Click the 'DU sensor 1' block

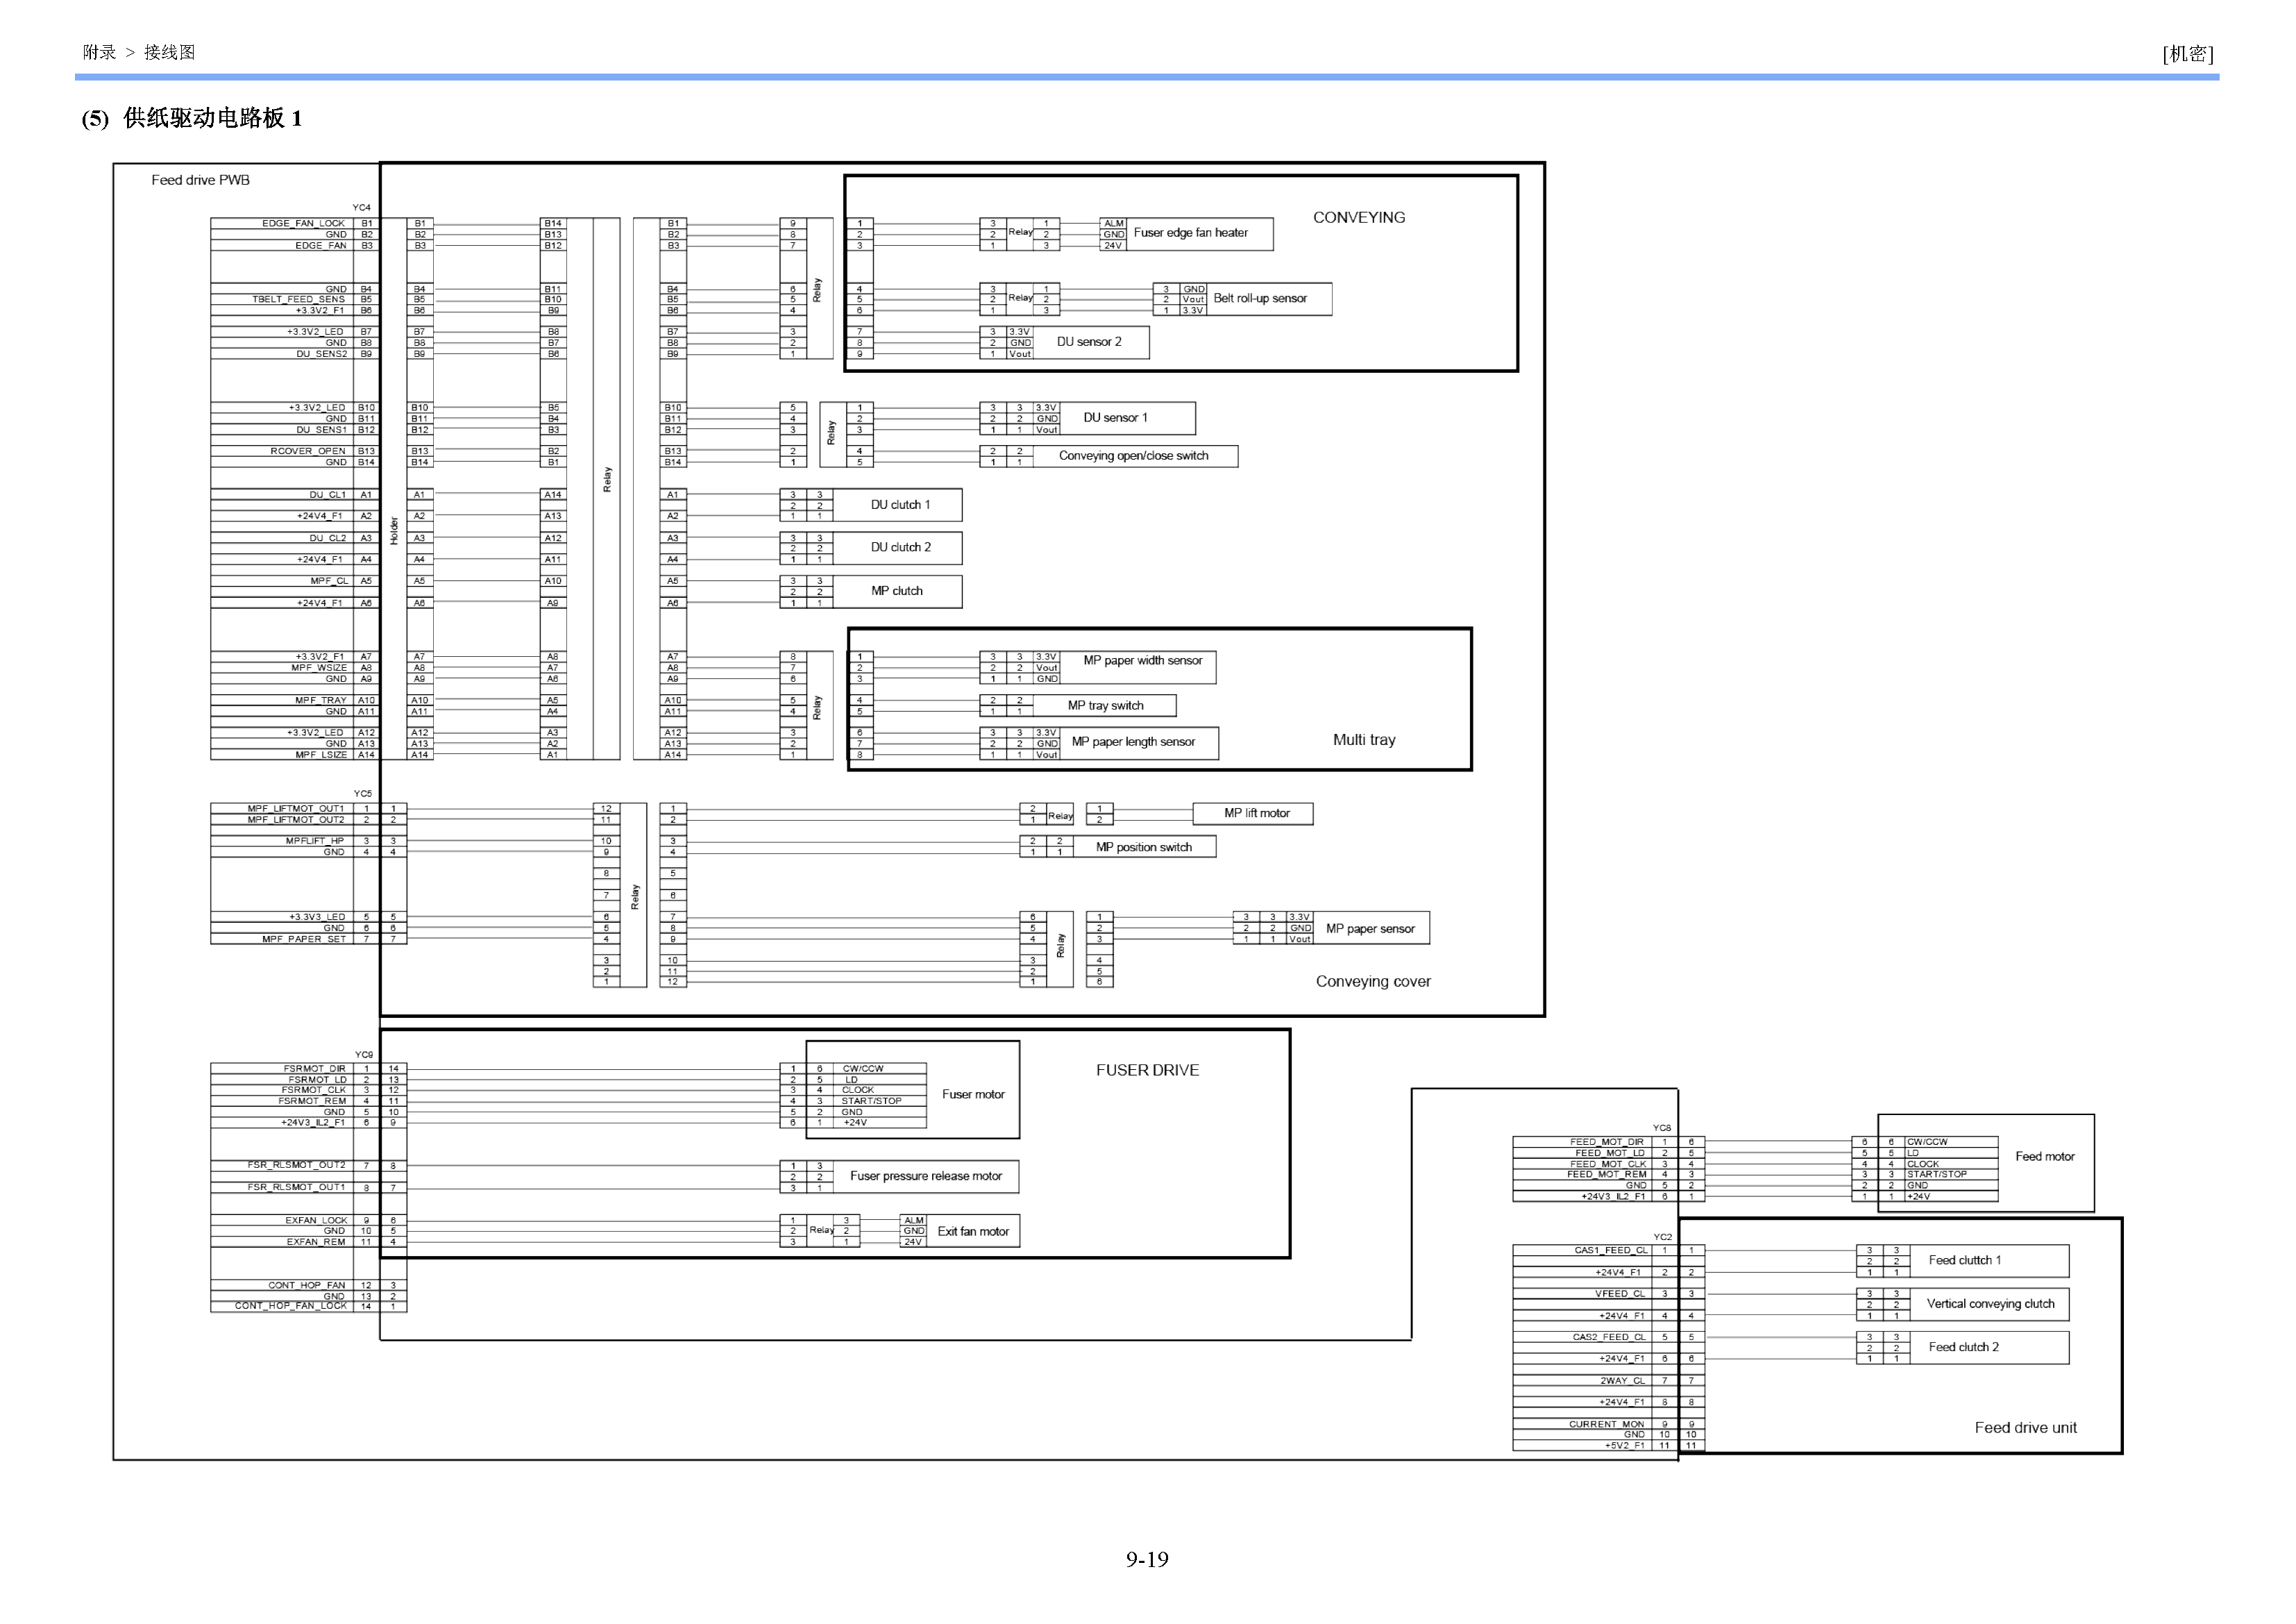(x=1115, y=418)
